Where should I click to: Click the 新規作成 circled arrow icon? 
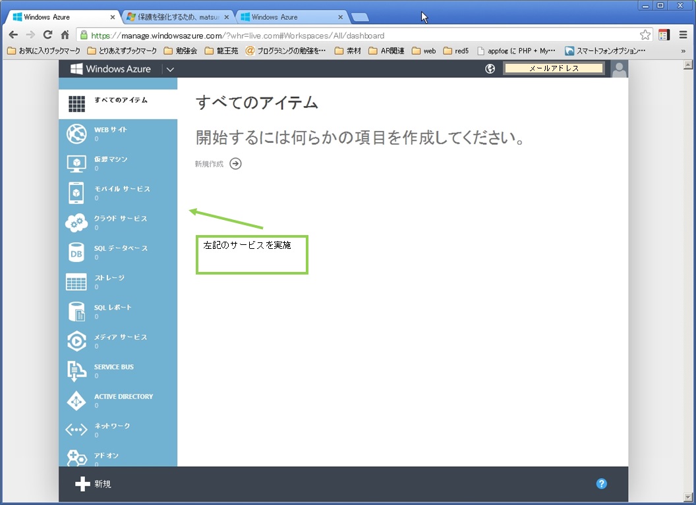236,163
